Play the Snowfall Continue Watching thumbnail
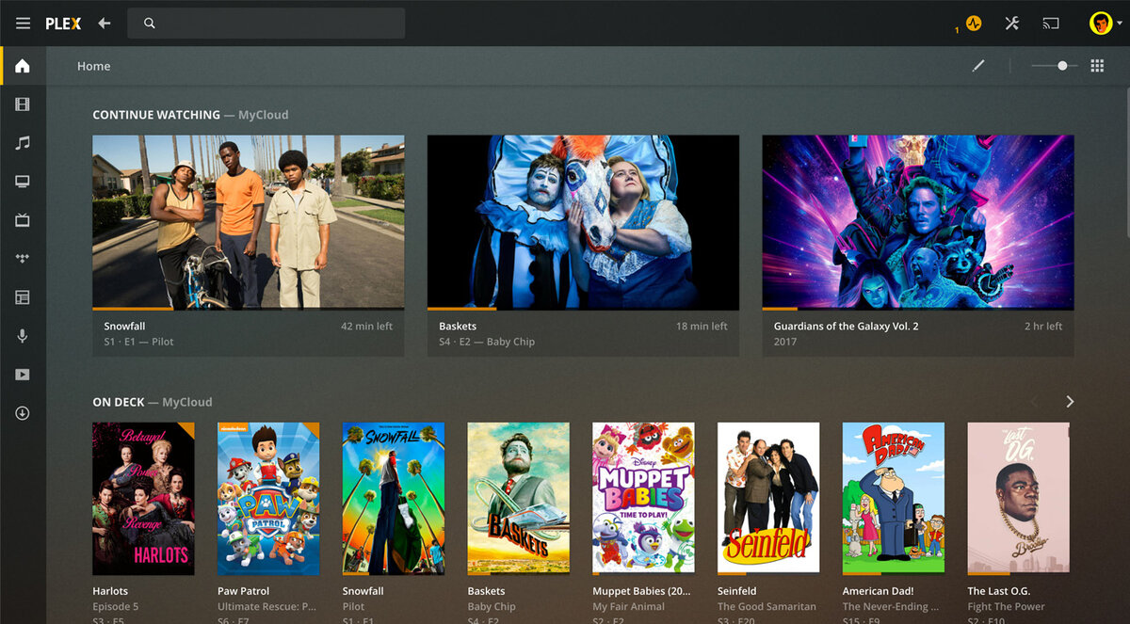 [249, 220]
